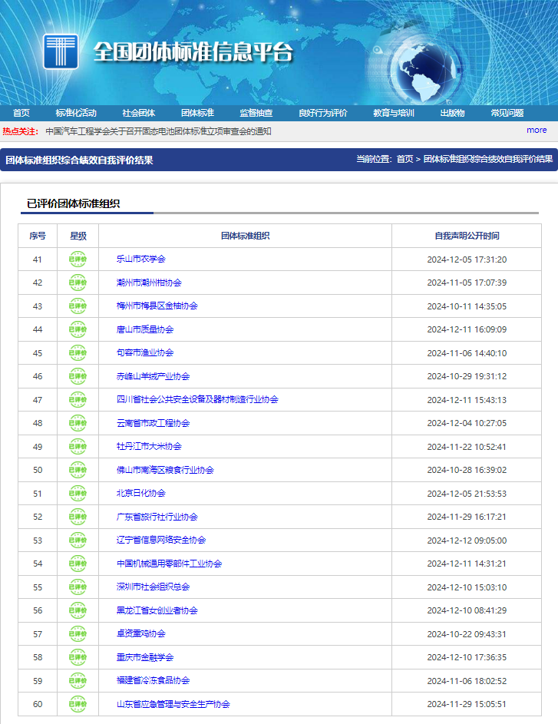Image resolution: width=558 pixels, height=724 pixels.
Task: Open the 山东省应急管理与安全生产协会 link
Action: 173,704
